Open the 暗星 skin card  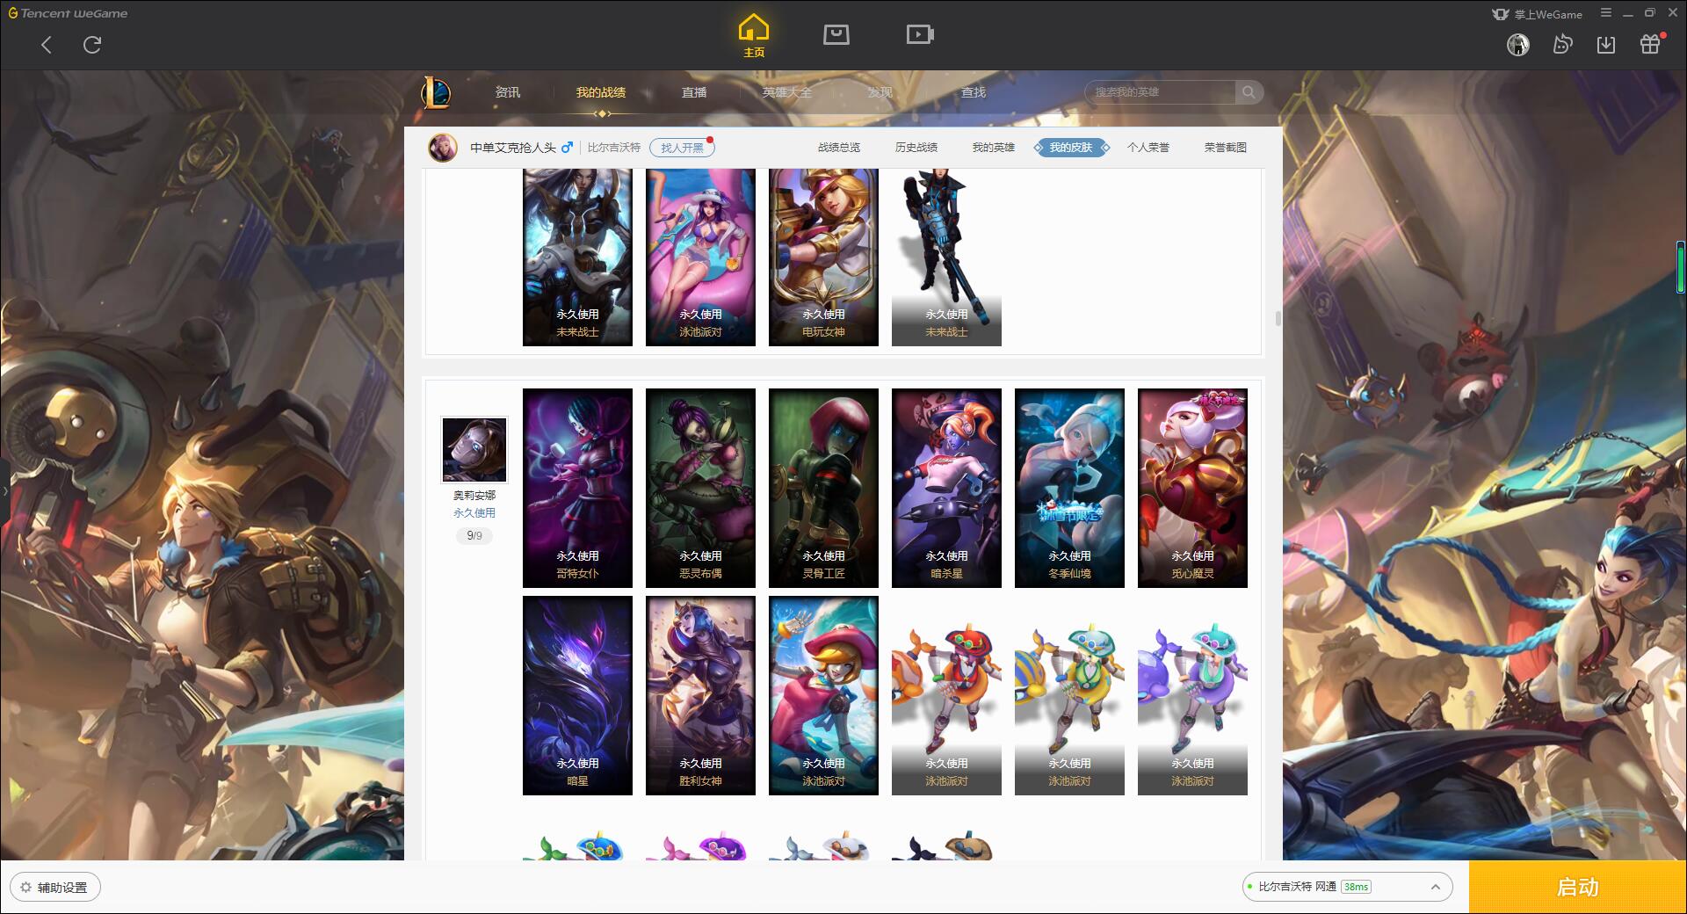pyautogui.click(x=577, y=695)
